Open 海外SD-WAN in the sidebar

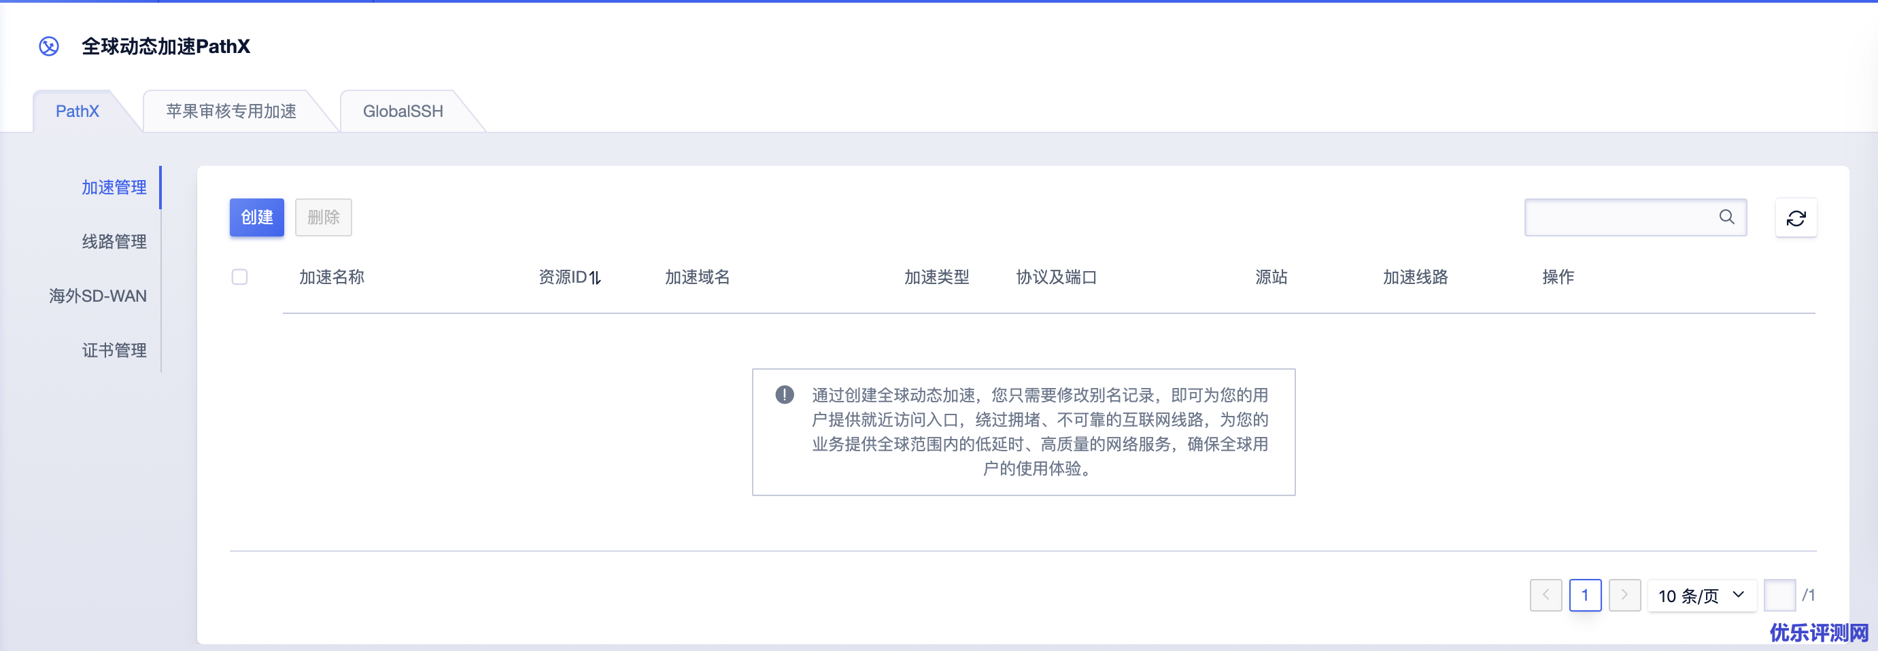click(98, 296)
